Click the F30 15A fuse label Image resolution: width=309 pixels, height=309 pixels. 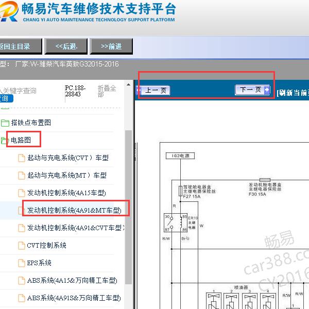pos(257,194)
